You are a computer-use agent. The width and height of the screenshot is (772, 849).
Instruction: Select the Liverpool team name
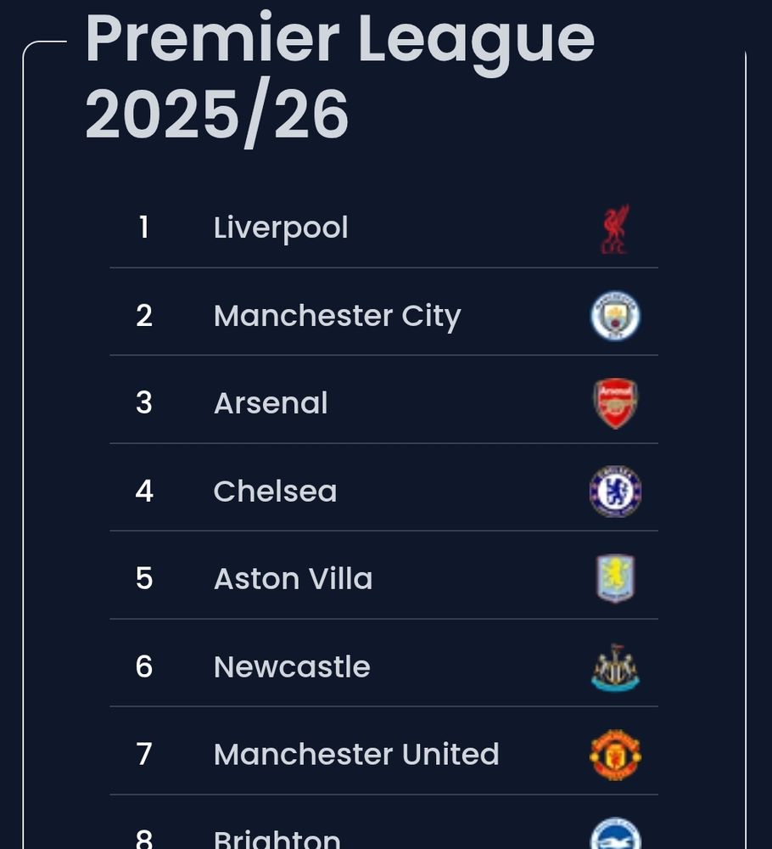click(281, 228)
